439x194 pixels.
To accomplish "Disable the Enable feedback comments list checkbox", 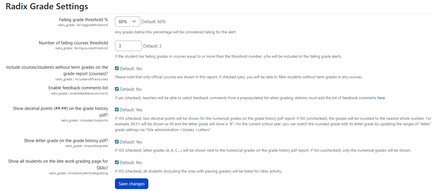I will click(117, 89).
